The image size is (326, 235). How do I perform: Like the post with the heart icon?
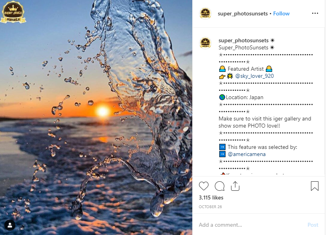[204, 186]
